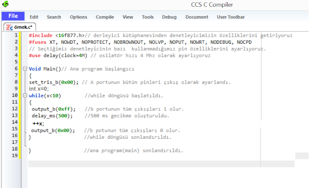Open the File menu

tap(13, 16)
